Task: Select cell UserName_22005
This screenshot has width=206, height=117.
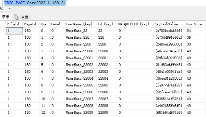Action: pyautogui.click(x=80, y=85)
